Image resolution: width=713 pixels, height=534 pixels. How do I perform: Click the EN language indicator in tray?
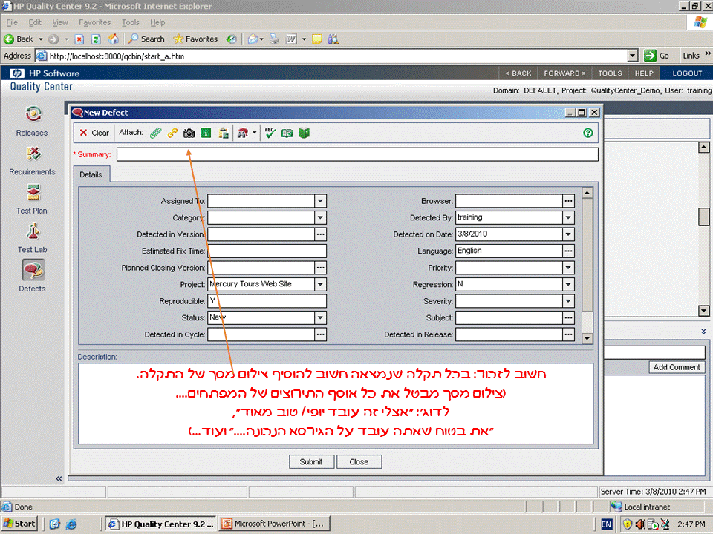coord(607,524)
